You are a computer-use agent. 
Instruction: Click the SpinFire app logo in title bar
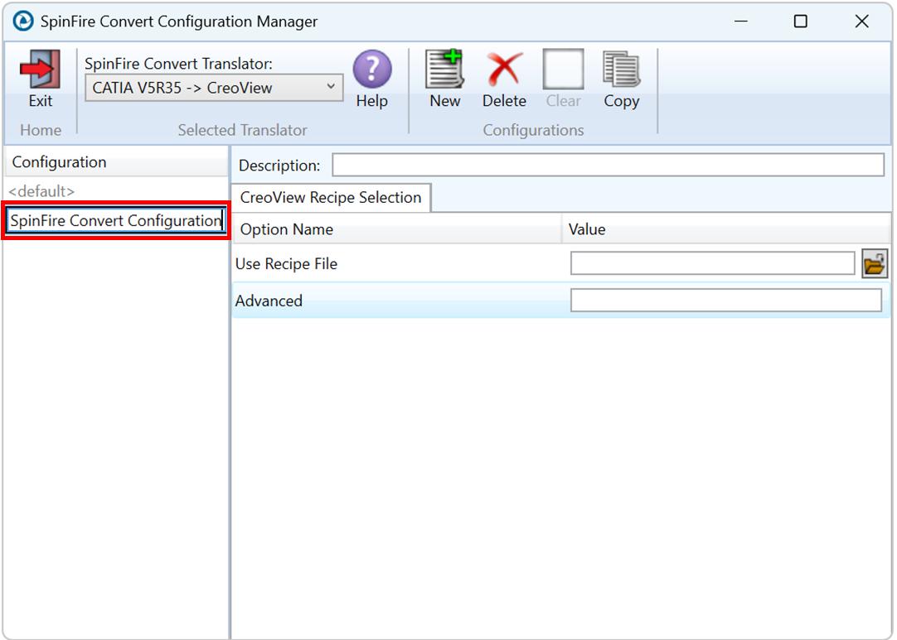tap(23, 22)
